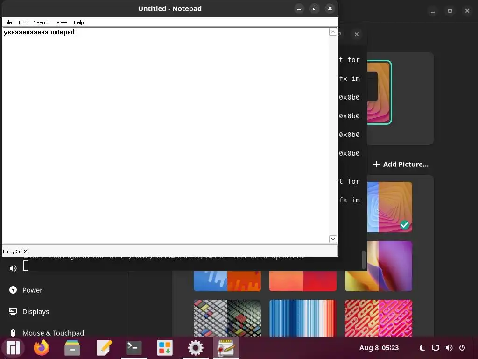Open Power settings in sidebar
The width and height of the screenshot is (478, 359).
pyautogui.click(x=32, y=290)
